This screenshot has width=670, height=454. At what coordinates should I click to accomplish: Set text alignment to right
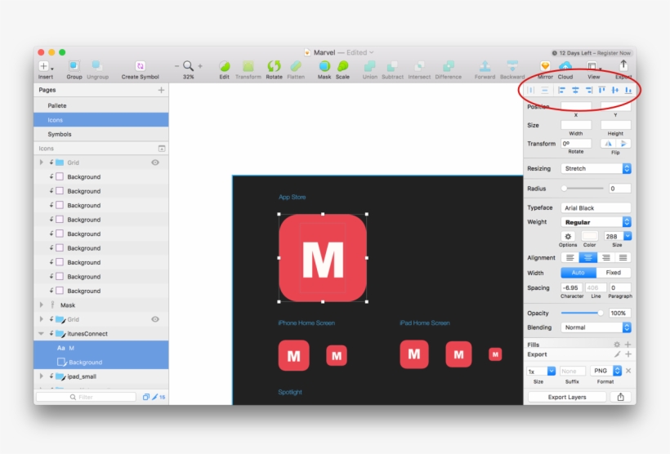(605, 257)
